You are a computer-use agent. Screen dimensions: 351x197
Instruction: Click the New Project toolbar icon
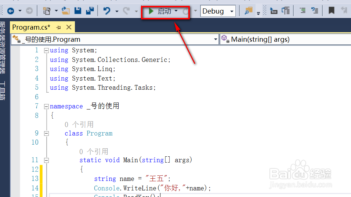click(x=47, y=11)
